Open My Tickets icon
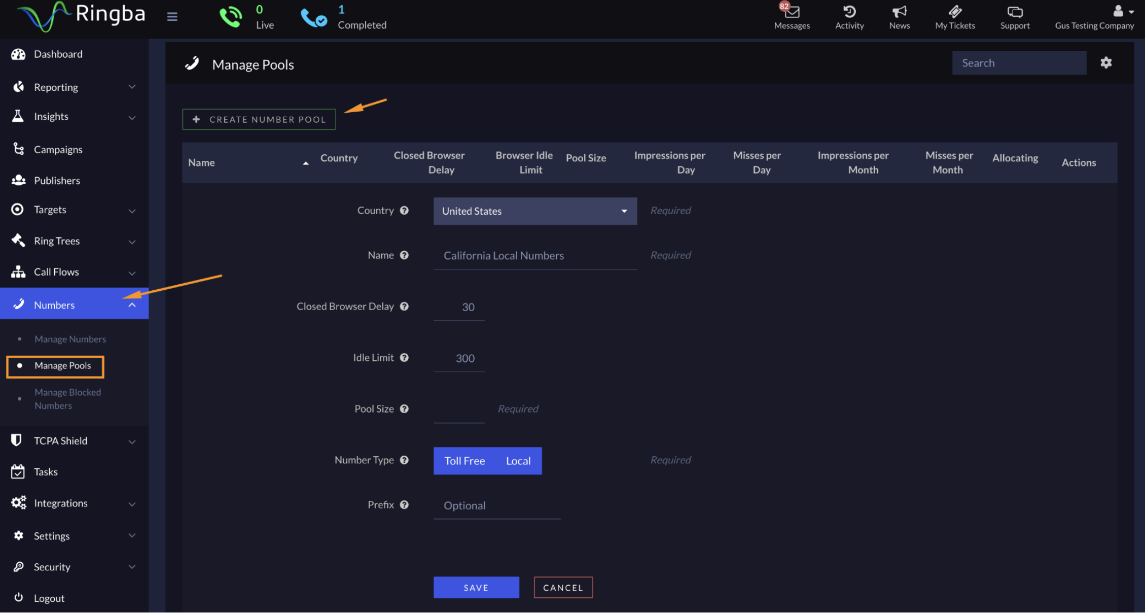The height and width of the screenshot is (613, 1146). click(x=955, y=12)
